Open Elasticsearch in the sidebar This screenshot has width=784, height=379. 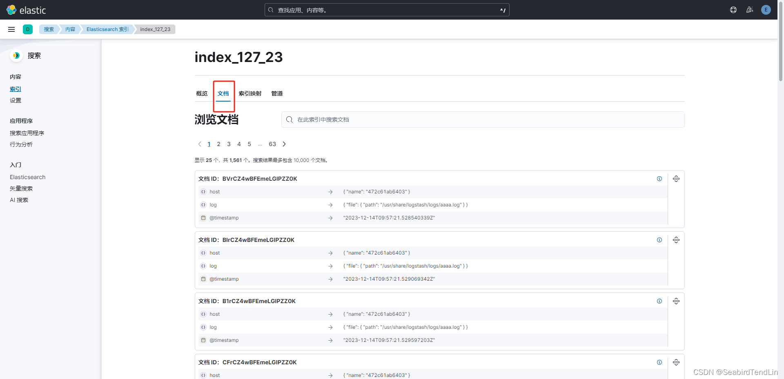(x=28, y=177)
